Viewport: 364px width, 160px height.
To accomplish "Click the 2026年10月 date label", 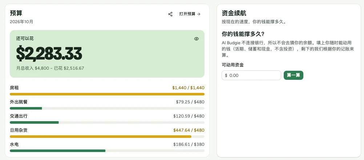I will tap(21, 22).
